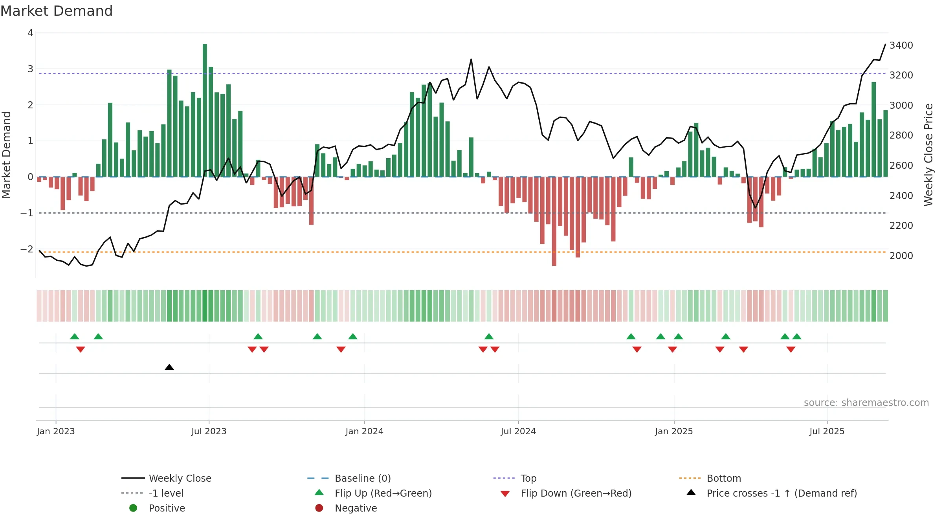
Task: Click the 3200 price axis value
Action: coord(901,75)
